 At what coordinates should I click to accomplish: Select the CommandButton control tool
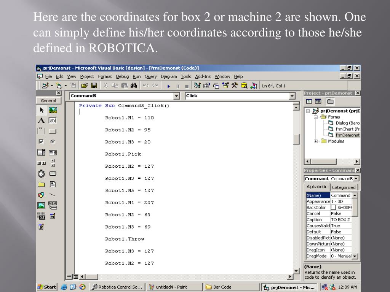(x=53, y=131)
